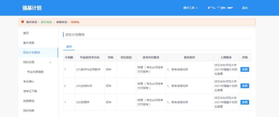Click 查看 for 生物科学 row
Image resolution: width=279 pixels, height=117 pixels.
coord(245,86)
